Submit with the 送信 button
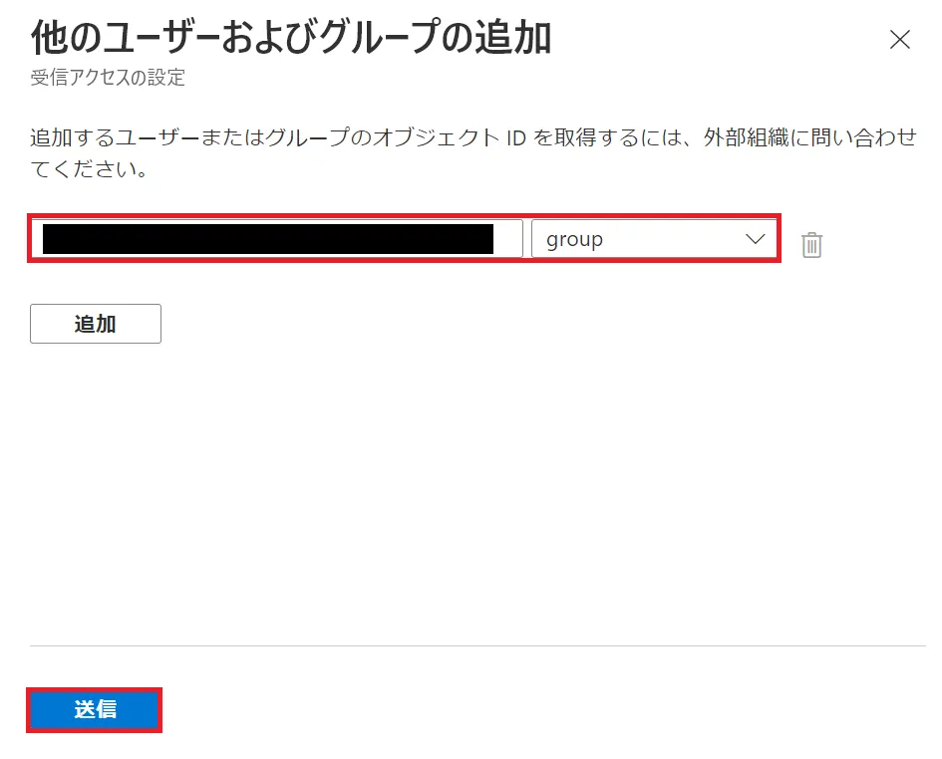Screen dimensions: 942x759 pyautogui.click(x=95, y=710)
